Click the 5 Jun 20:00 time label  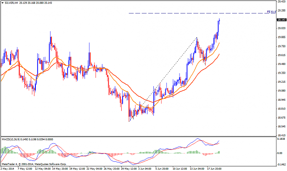tap(162, 169)
